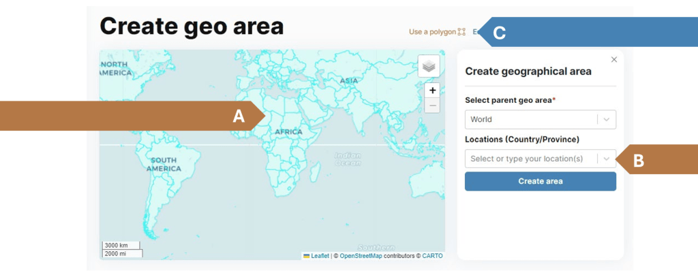Click the SOUTH AMERICA map label
The image size is (698, 275).
click(164, 164)
